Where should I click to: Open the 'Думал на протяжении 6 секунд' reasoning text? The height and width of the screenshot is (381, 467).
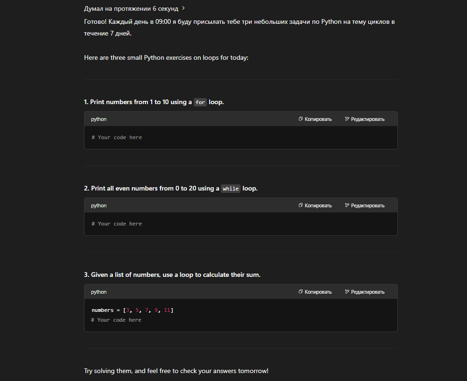[x=131, y=9]
